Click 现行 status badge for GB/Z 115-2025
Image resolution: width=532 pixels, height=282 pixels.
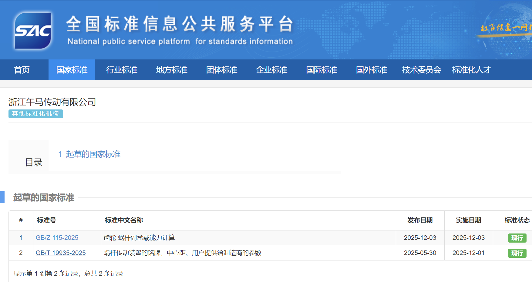point(517,238)
